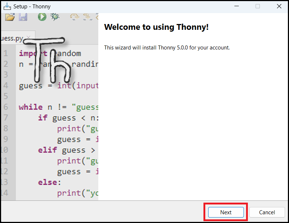Cancel the Thonny setup
Image resolution: width=289 pixels, height=223 pixels.
pyautogui.click(x=267, y=212)
